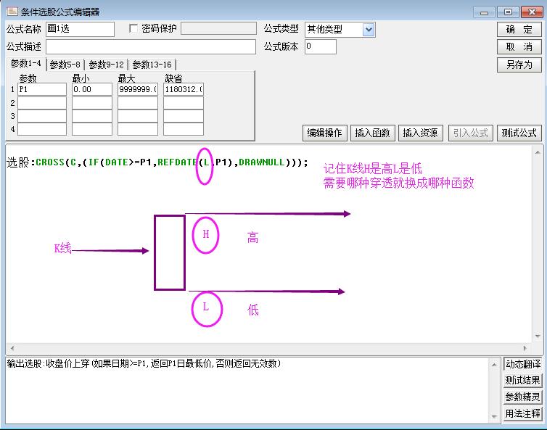547x430 pixels.
Task: Click the translation pane scroll up arrow
Action: [494, 365]
